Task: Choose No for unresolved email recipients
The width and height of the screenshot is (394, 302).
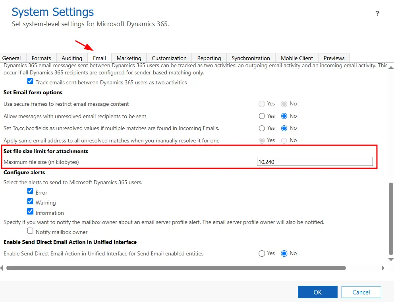Action: tap(284, 116)
